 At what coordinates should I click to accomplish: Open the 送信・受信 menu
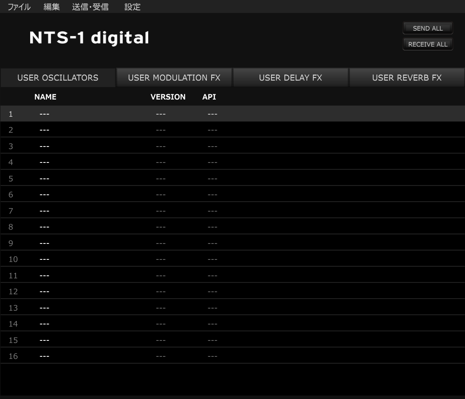point(91,7)
